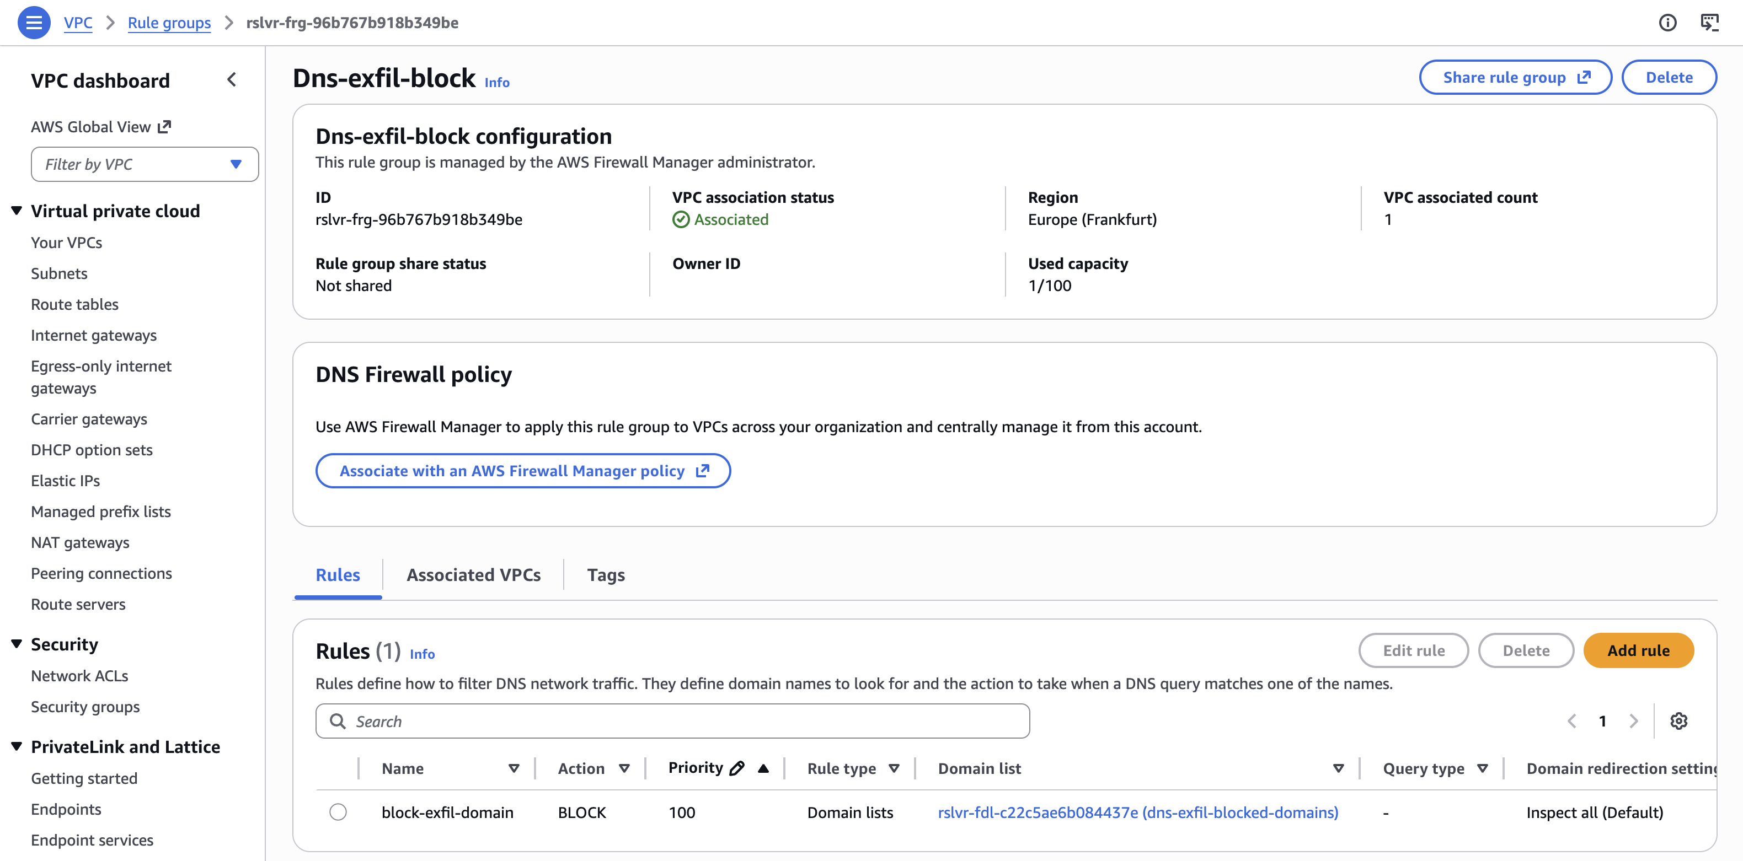Viewport: 1743px width, 861px height.
Task: Sort rules by Priority ascending arrow
Action: (763, 768)
